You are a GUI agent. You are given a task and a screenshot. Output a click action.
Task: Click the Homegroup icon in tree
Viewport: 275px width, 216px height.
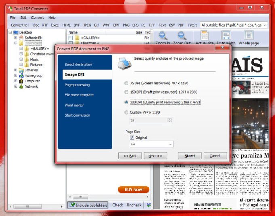point(21,75)
